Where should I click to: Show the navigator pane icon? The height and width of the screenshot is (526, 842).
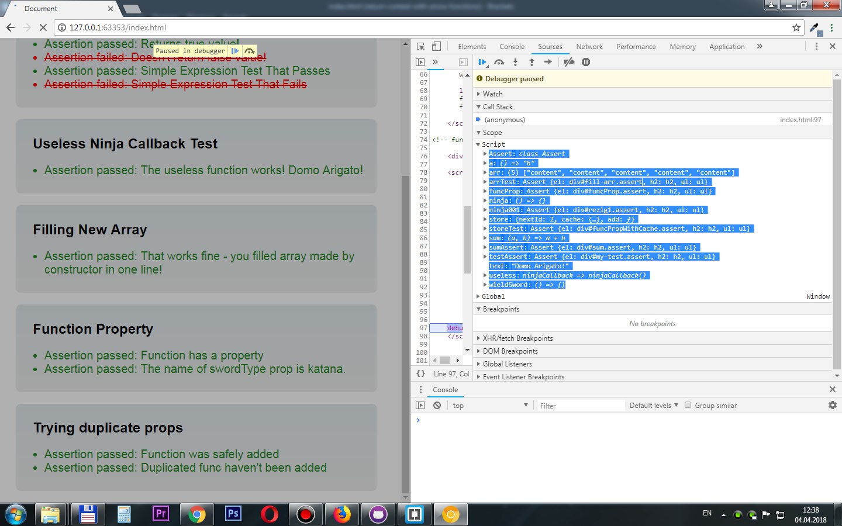(420, 62)
